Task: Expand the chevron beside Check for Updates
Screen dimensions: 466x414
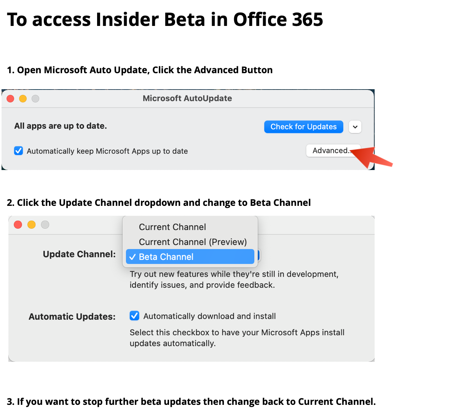Action: [x=355, y=127]
